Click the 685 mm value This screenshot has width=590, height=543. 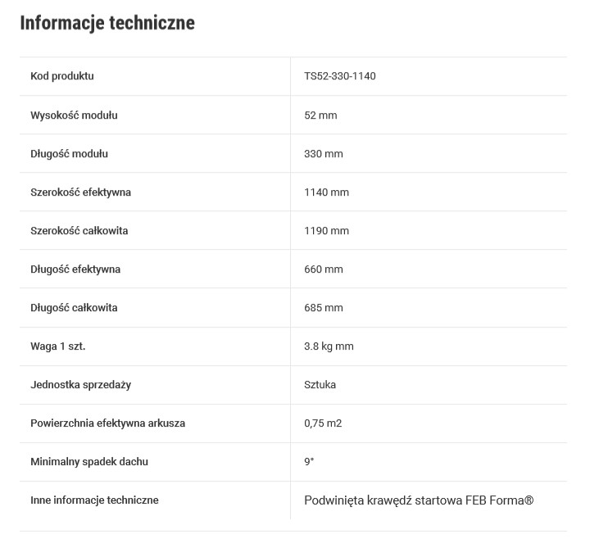(x=324, y=308)
